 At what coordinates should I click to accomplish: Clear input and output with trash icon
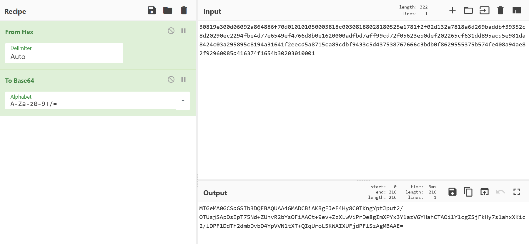click(500, 11)
